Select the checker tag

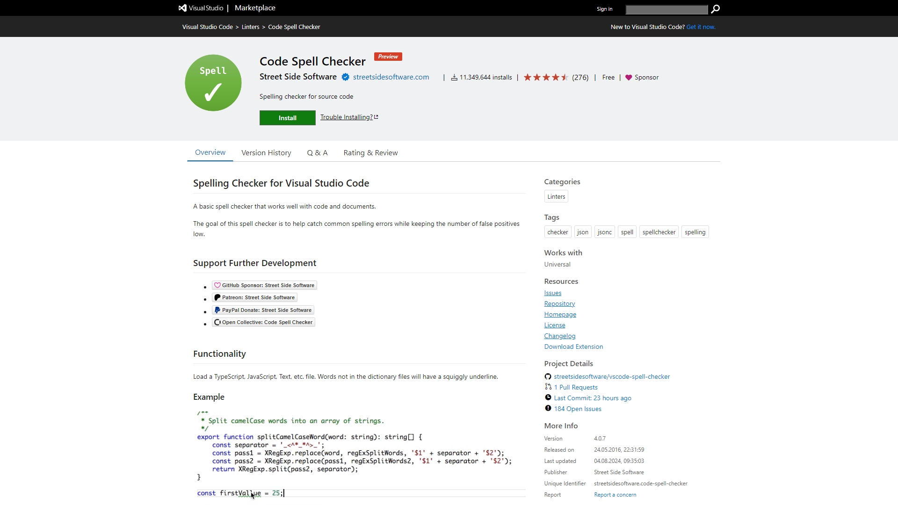pyautogui.click(x=558, y=232)
